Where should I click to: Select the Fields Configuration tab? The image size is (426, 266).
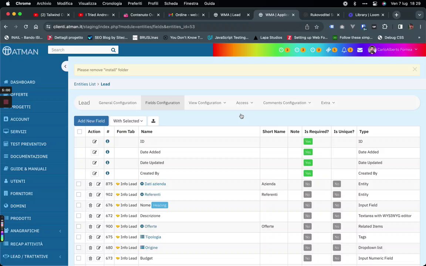click(x=162, y=103)
